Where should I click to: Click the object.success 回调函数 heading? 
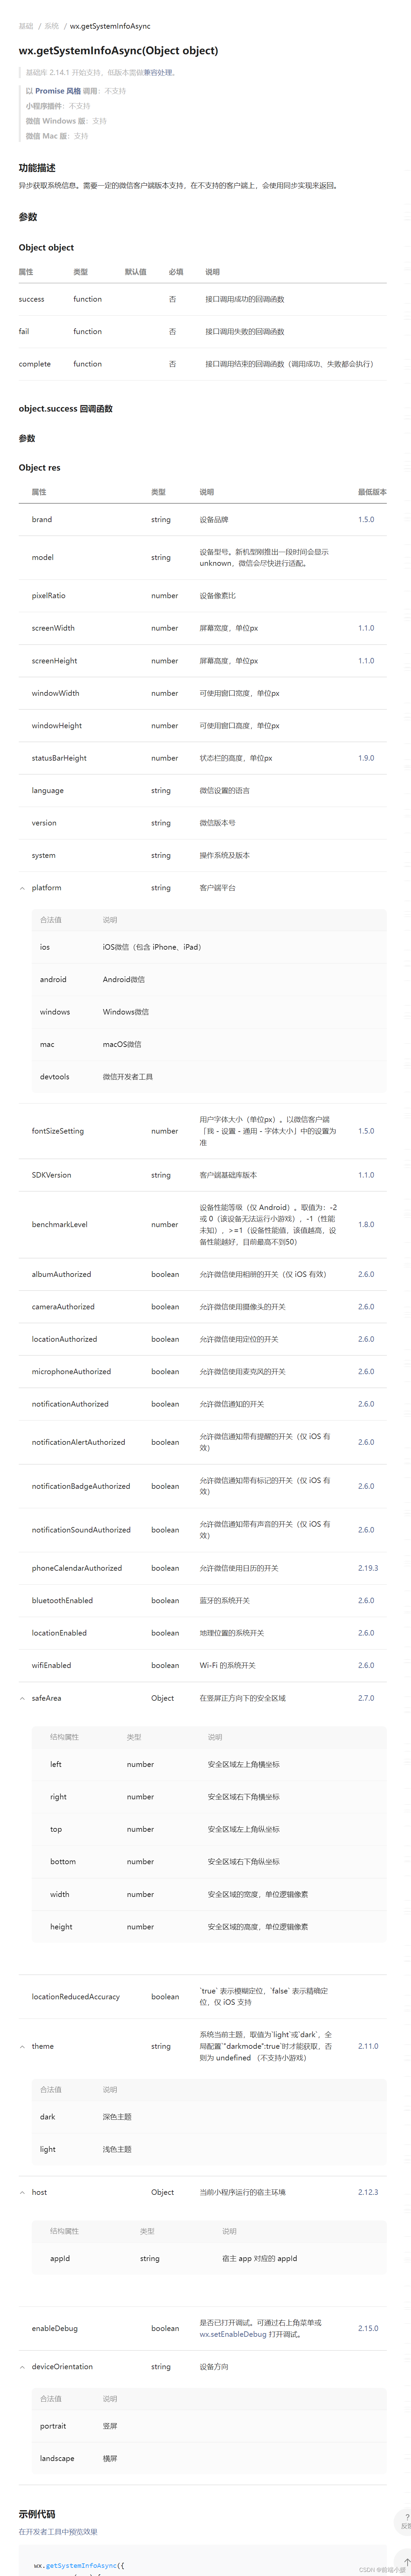(66, 409)
